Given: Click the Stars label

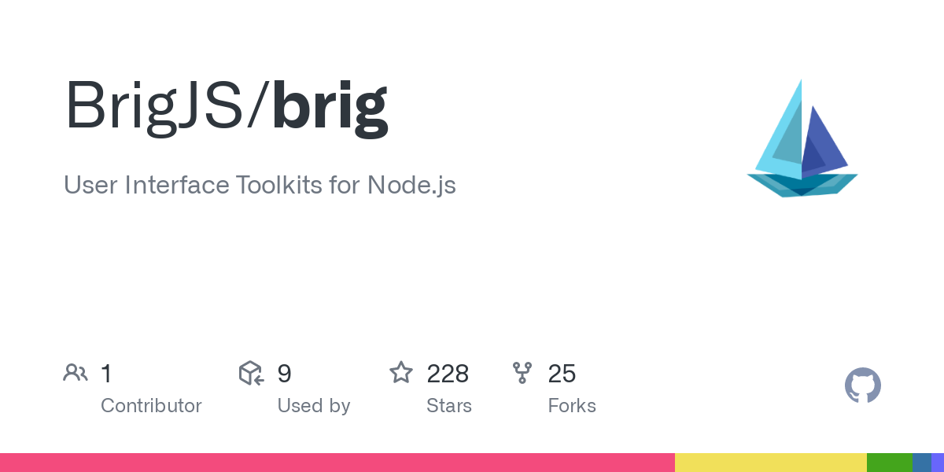Looking at the screenshot, I should click(448, 406).
